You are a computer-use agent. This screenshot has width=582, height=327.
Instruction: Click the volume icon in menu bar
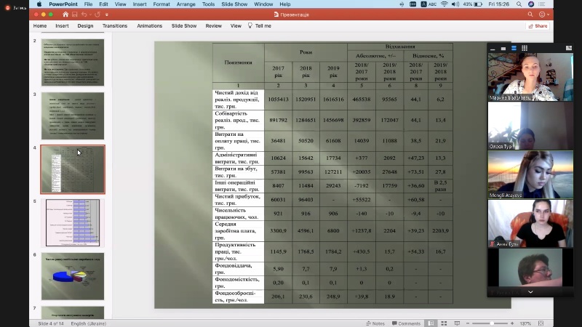pyautogui.click(x=455, y=4)
